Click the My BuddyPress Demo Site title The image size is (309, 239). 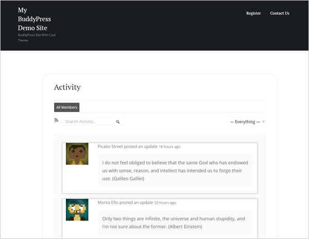[x=34, y=19]
